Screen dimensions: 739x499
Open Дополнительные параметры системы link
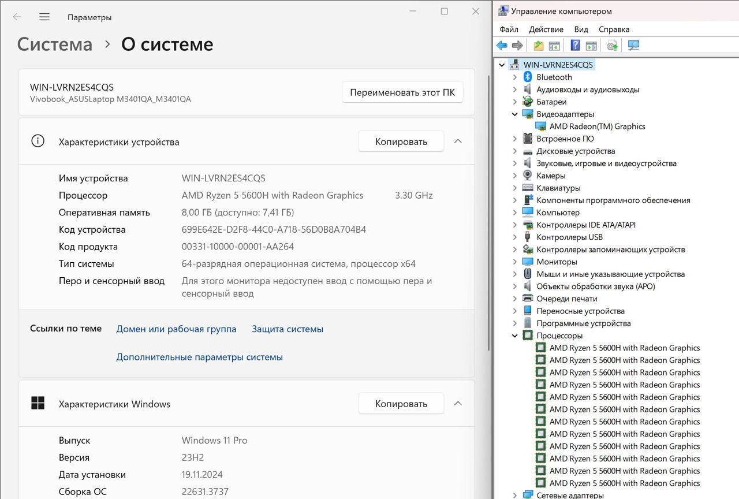click(x=199, y=357)
